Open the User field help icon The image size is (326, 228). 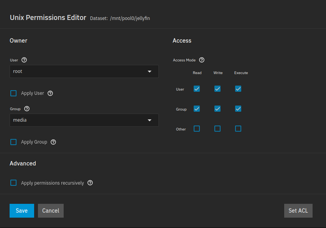tap(24, 60)
